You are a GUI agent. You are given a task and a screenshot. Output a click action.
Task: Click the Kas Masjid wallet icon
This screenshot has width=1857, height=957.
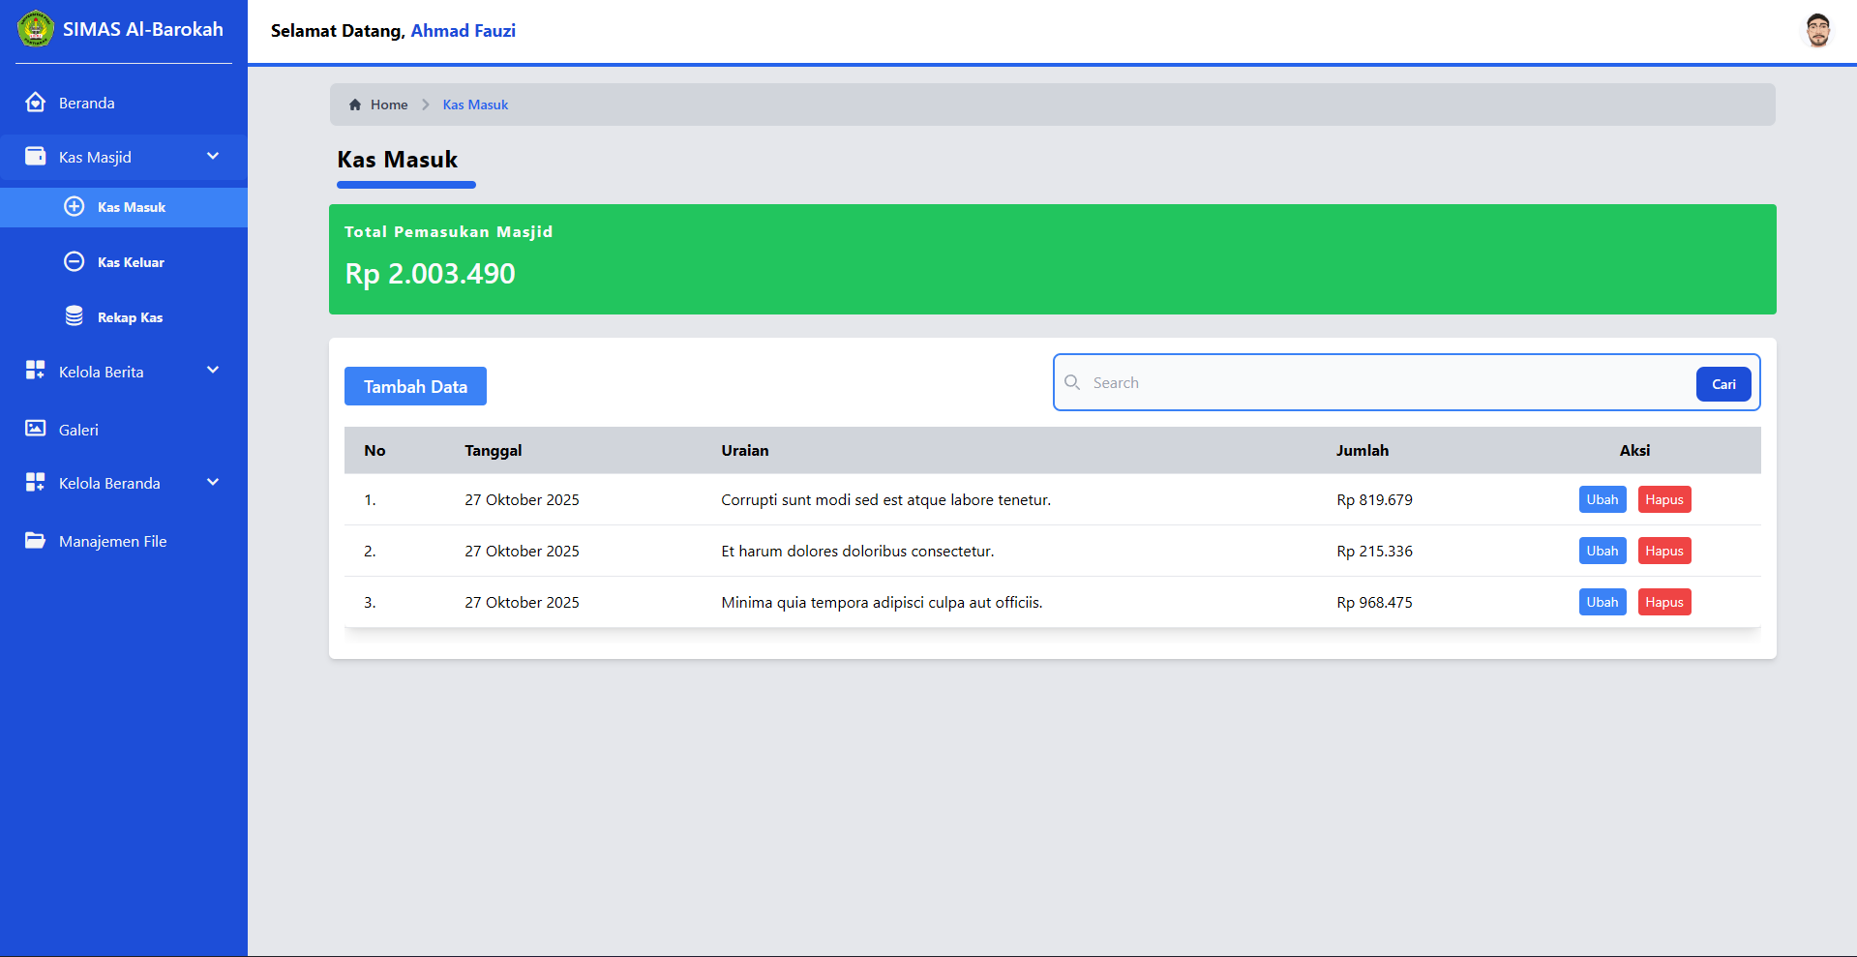36,157
